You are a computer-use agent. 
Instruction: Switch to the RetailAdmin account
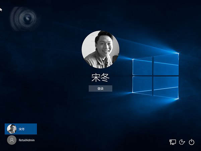pos(21,140)
